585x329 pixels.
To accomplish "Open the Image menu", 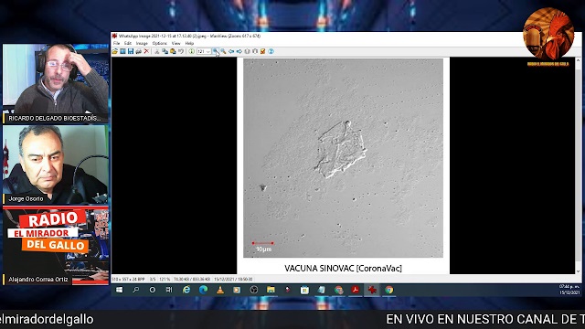I will click(x=142, y=43).
